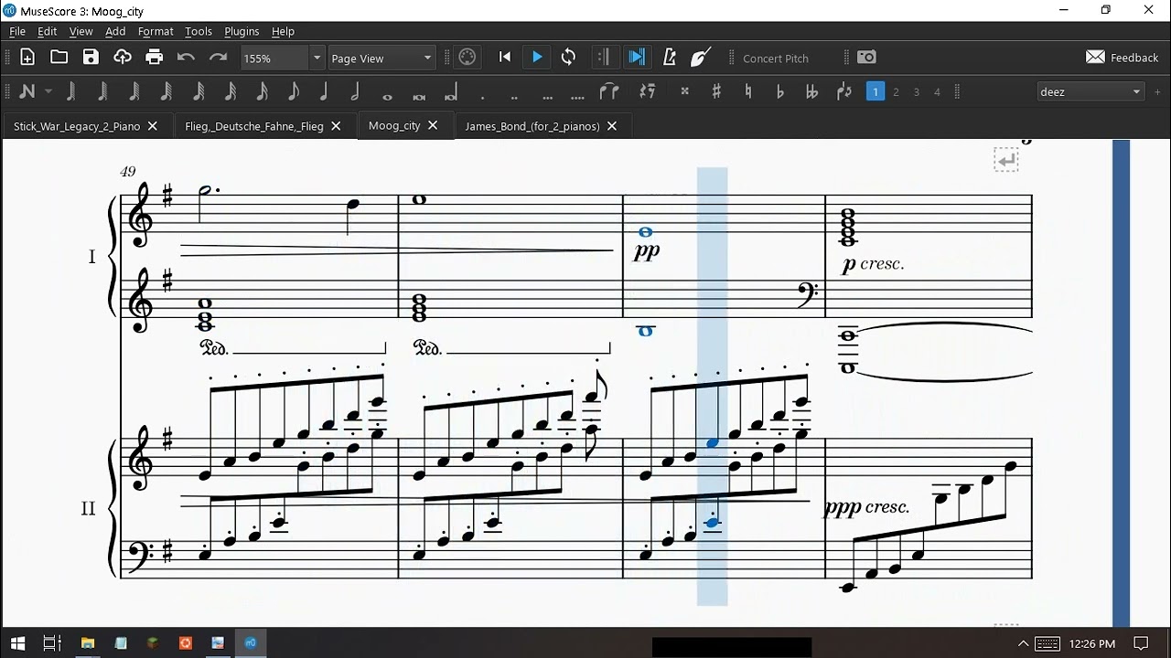Toggle loop playback
The width and height of the screenshot is (1171, 658).
tap(568, 58)
